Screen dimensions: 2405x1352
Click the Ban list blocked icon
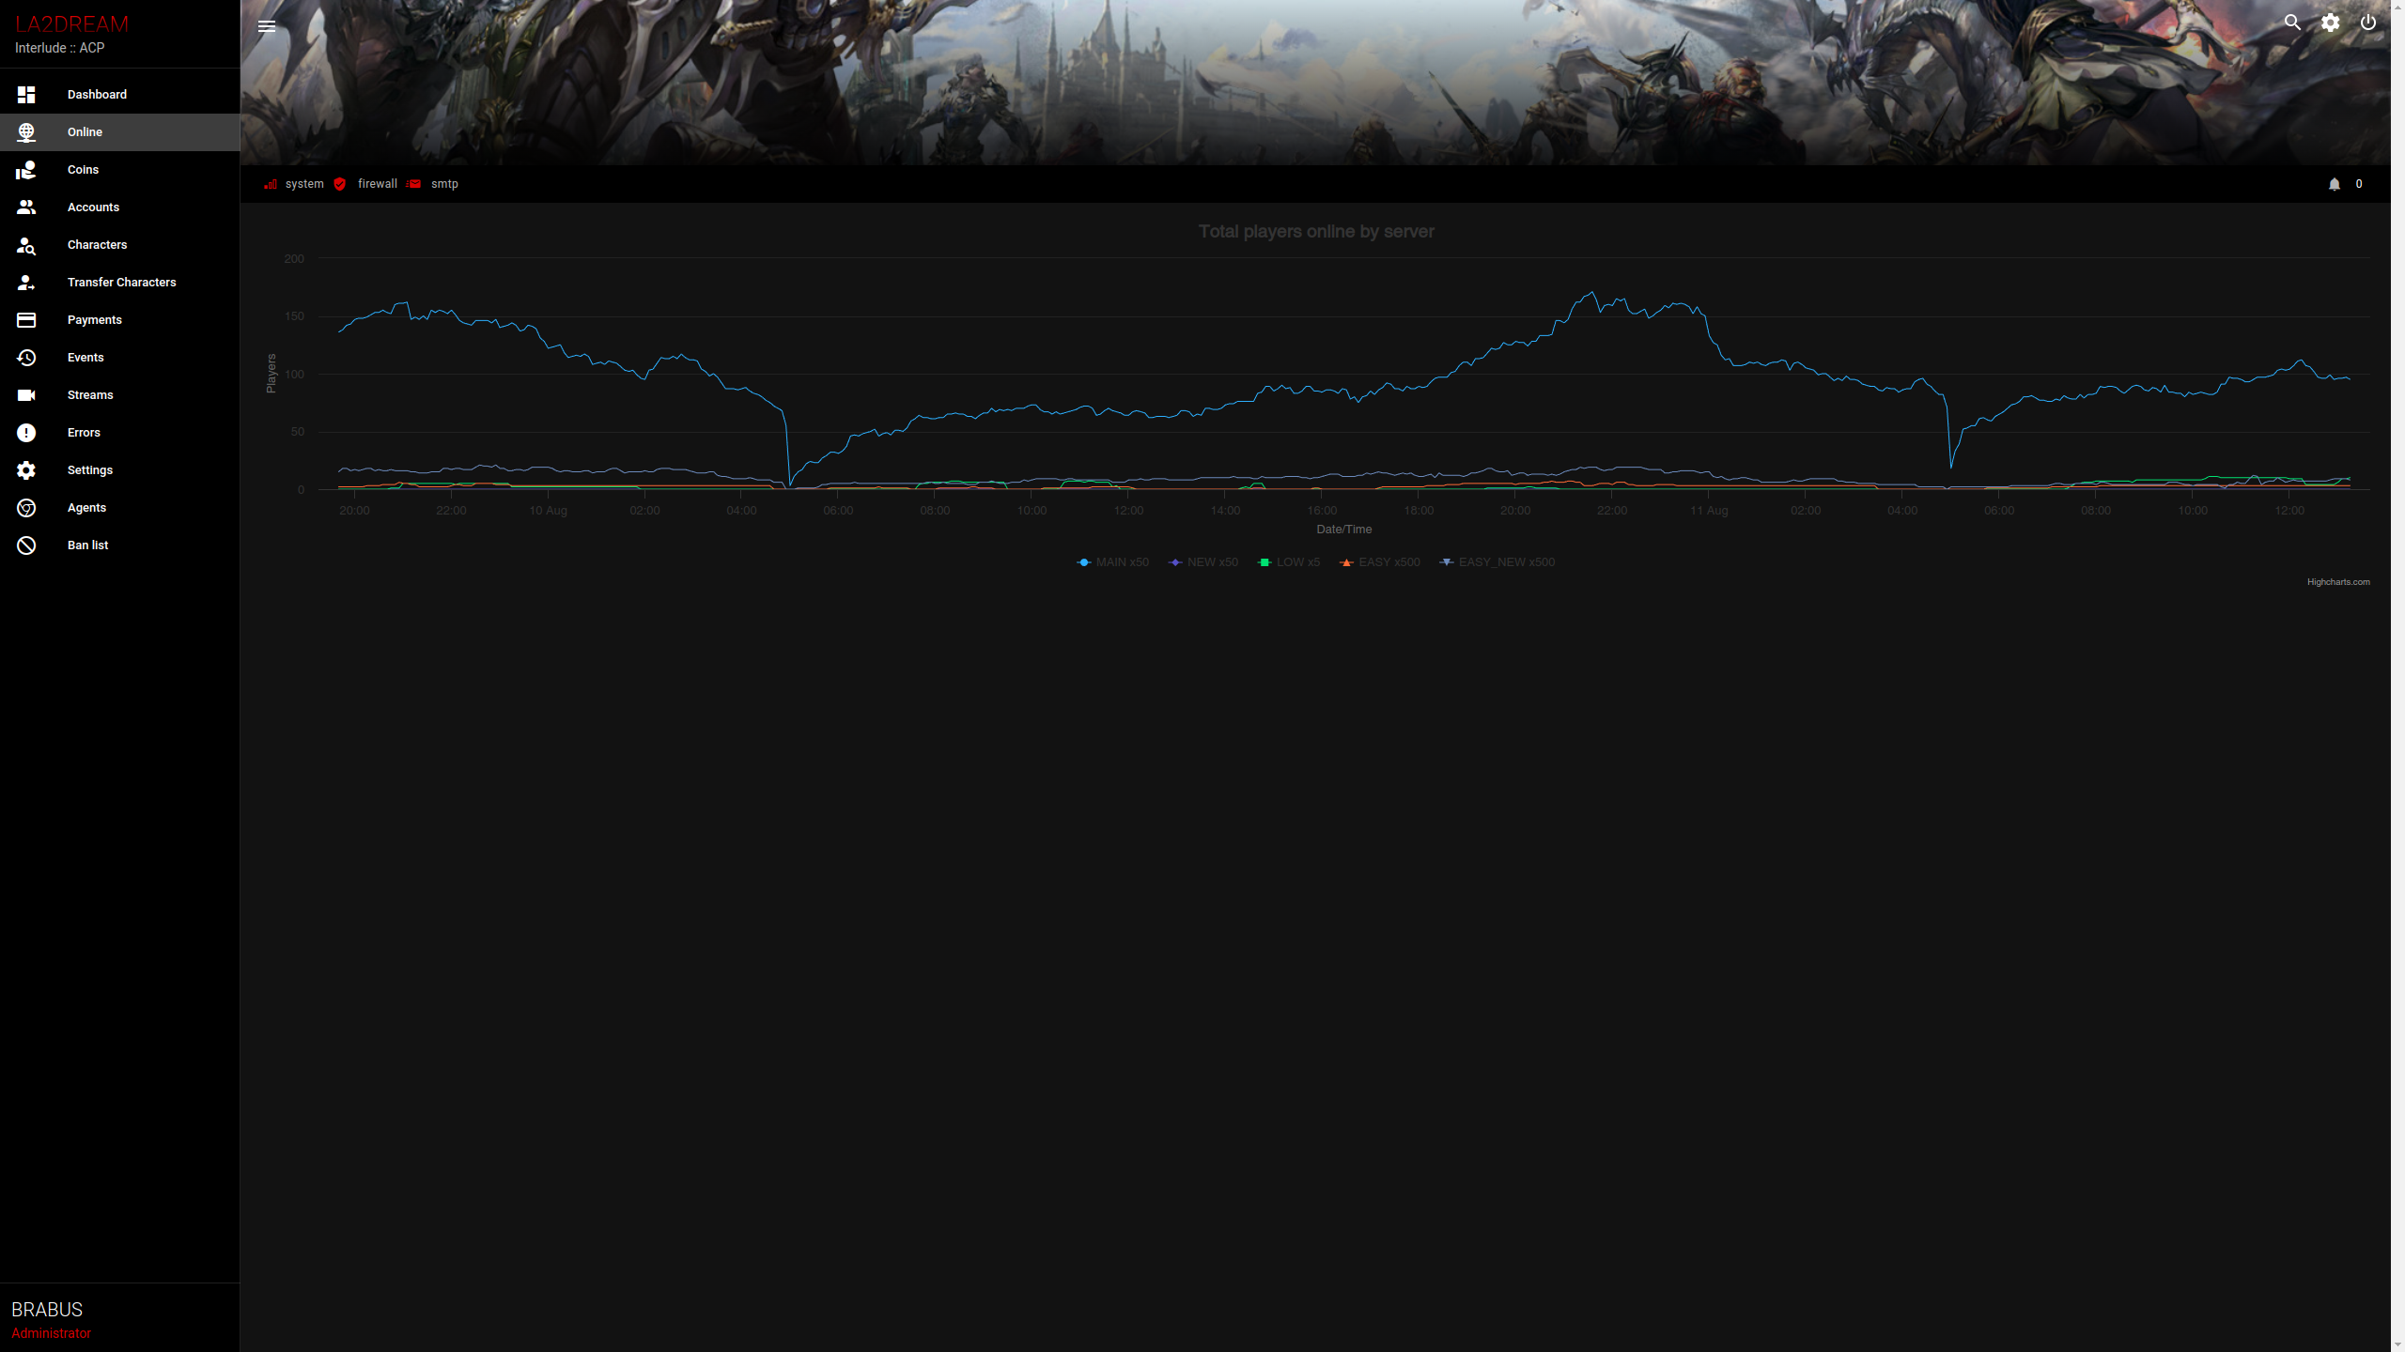(x=26, y=545)
